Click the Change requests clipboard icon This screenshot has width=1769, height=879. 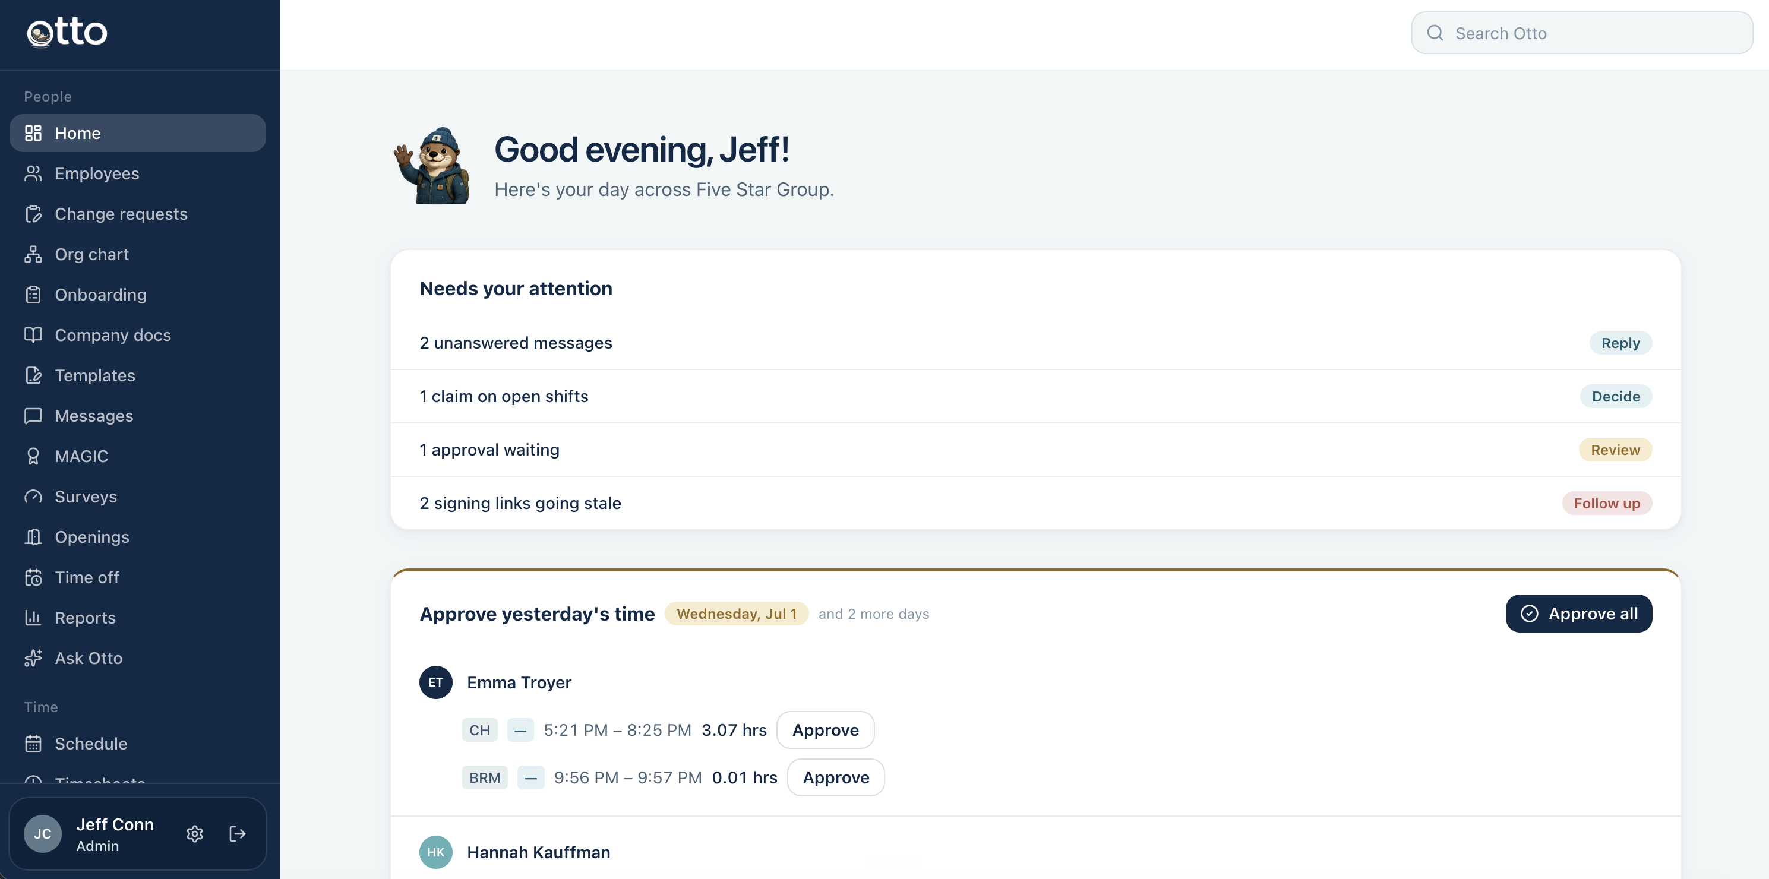(x=33, y=214)
